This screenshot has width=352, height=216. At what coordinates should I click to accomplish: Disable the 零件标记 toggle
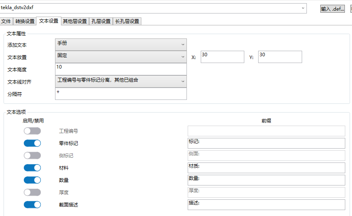[32, 143]
